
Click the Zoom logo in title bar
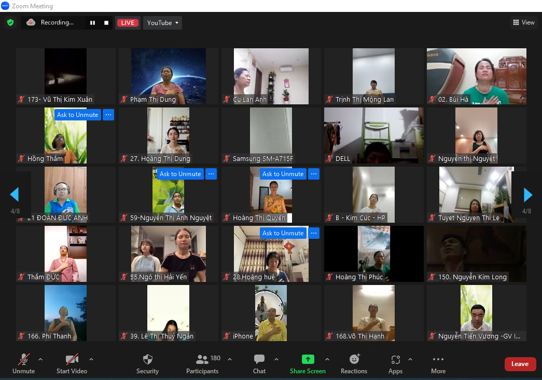point(5,6)
